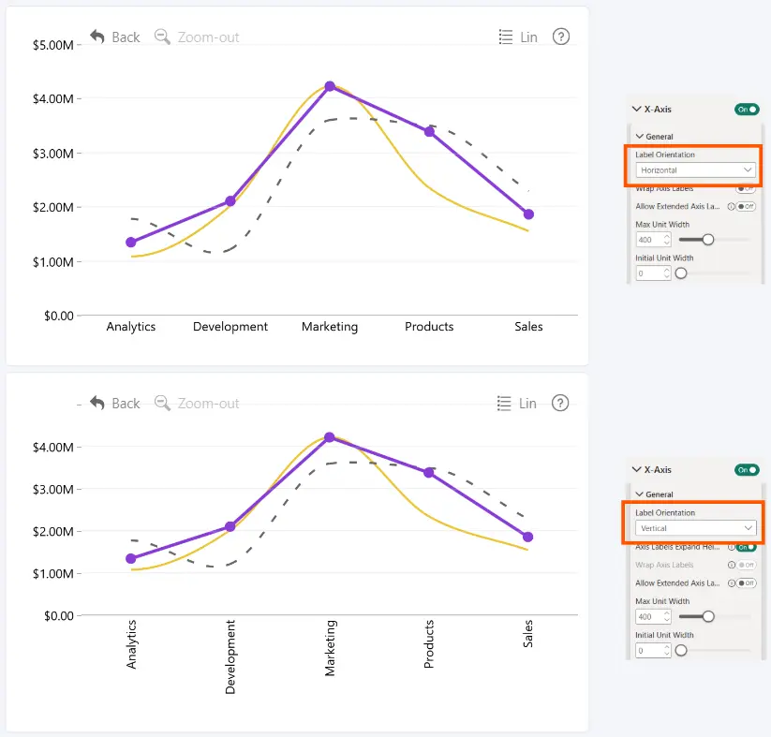Toggle Wrap Axis Labels in Vertical orientation panel

746,565
